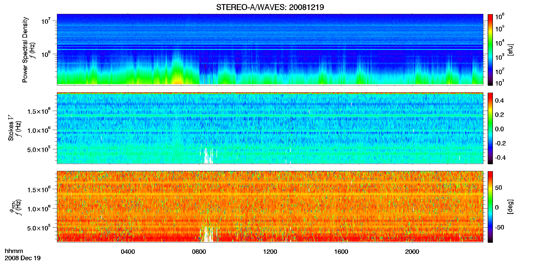Pick the sfu power colorbar
This screenshot has width=540, height=278.
click(x=490, y=50)
